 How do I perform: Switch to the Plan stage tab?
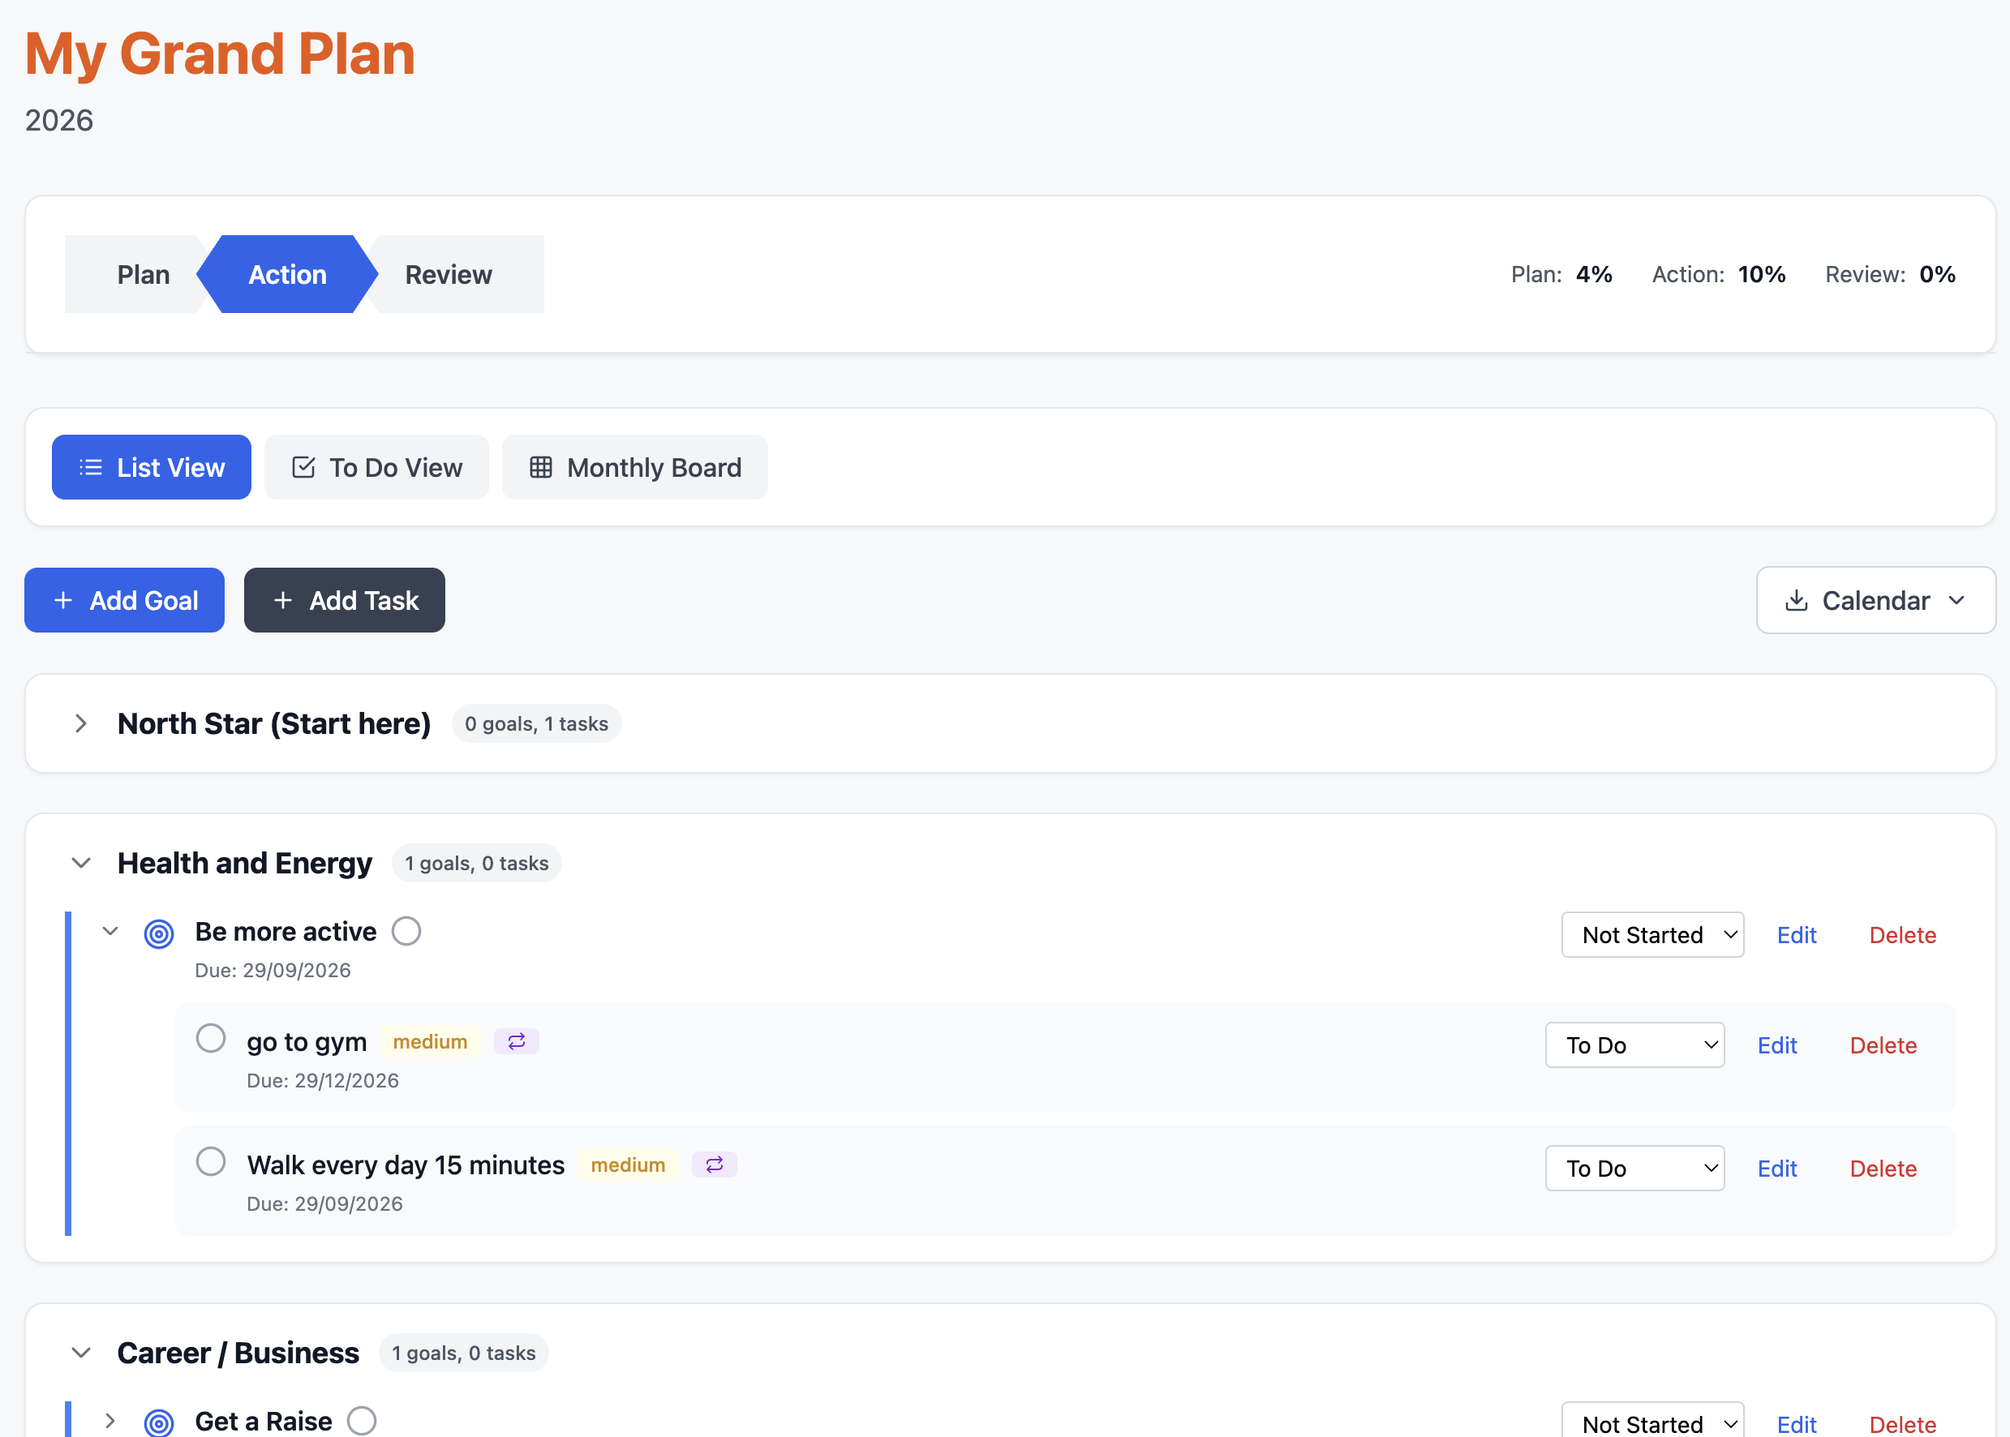[143, 274]
